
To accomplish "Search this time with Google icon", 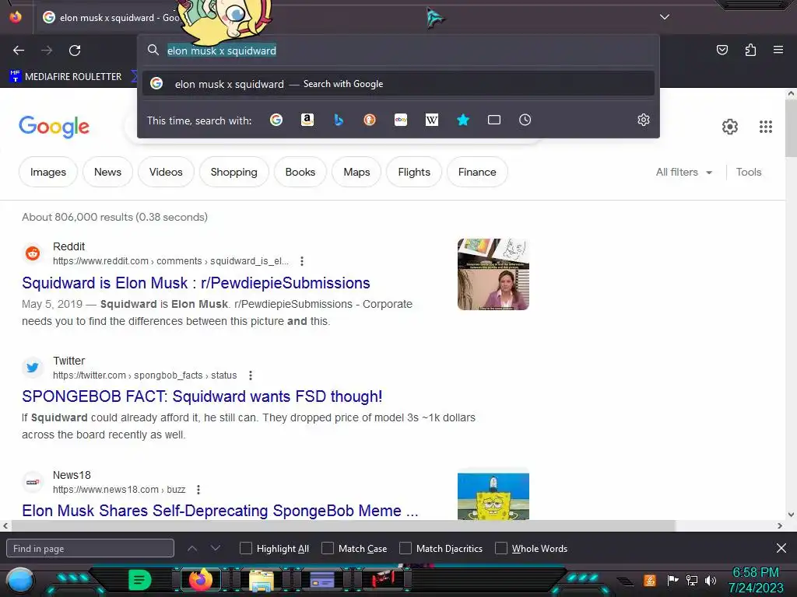I will pyautogui.click(x=276, y=120).
